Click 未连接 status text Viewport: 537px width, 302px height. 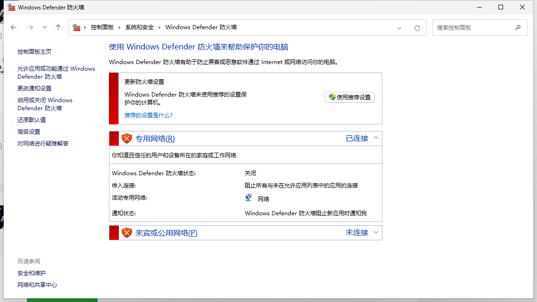357,232
